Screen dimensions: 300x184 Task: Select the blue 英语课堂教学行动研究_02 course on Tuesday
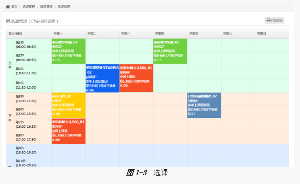coord(102,78)
